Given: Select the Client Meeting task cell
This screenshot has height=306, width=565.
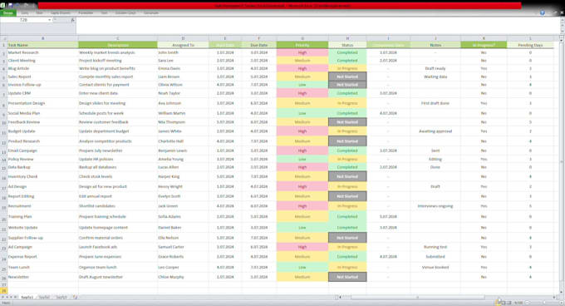Looking at the screenshot, I should (43, 61).
